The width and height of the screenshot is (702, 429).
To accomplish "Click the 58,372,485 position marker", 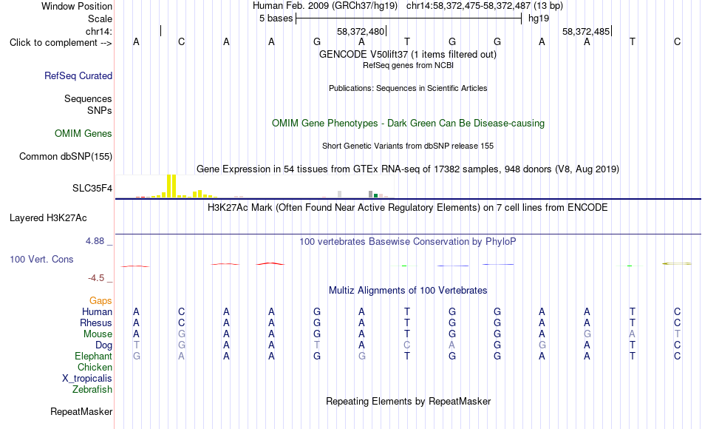I will [587, 31].
